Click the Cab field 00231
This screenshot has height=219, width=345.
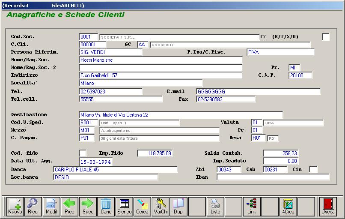[275, 169]
